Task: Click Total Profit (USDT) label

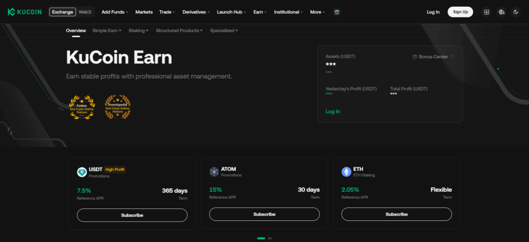Action: 409,89
